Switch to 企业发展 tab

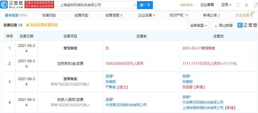(x=146, y=15)
